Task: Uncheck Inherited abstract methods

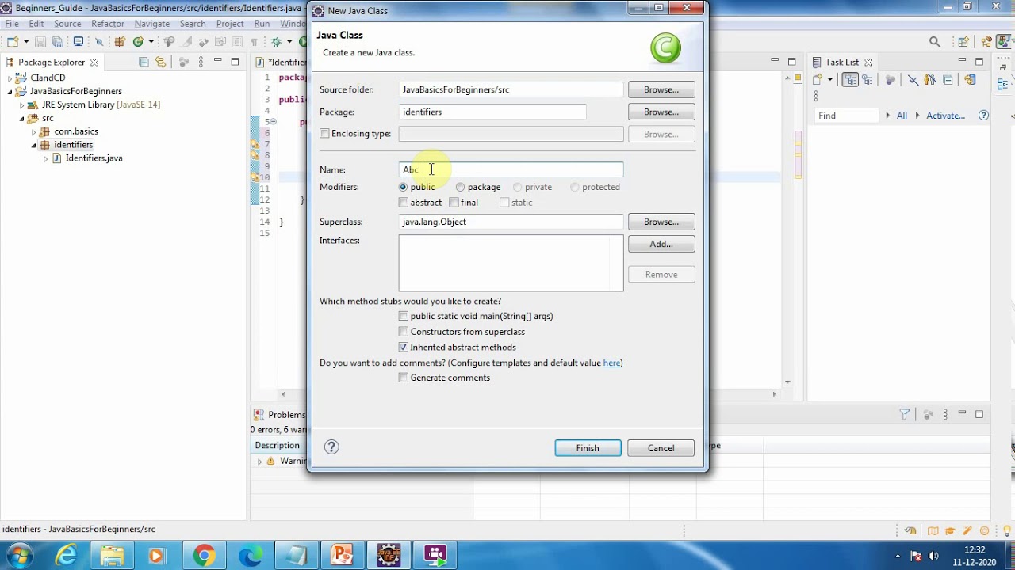Action: coord(404,347)
